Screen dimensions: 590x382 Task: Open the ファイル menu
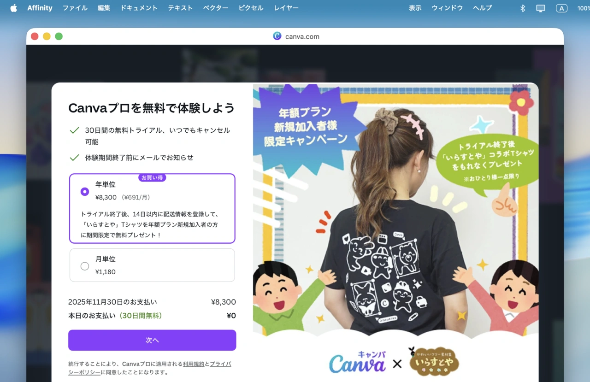click(75, 8)
